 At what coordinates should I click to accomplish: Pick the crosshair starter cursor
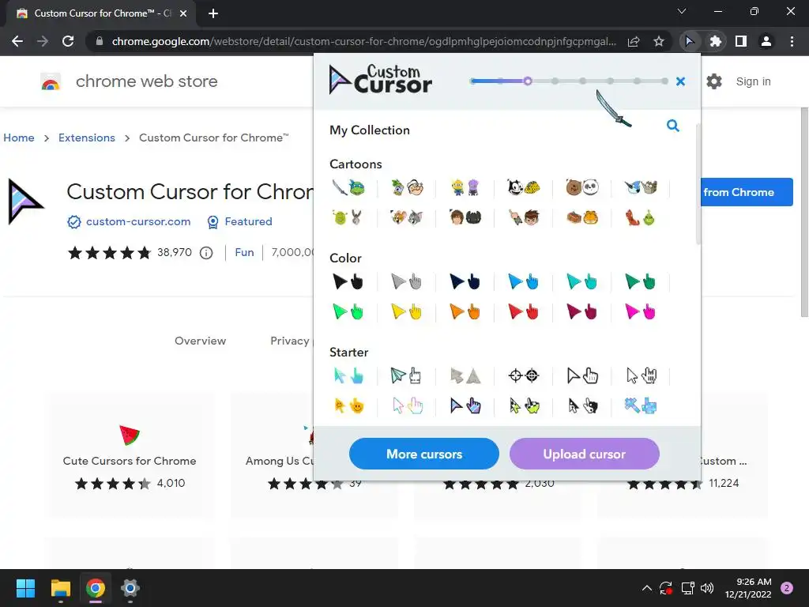coord(524,375)
